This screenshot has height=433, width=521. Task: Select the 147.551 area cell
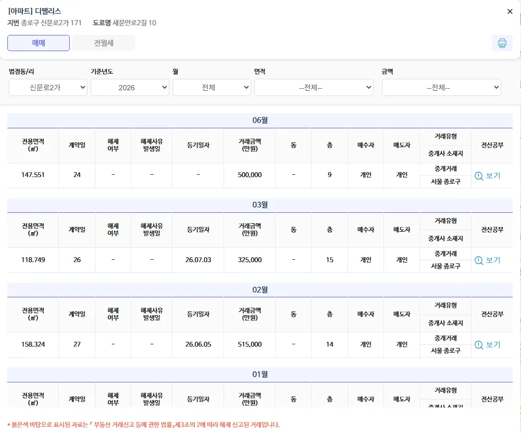coord(33,175)
